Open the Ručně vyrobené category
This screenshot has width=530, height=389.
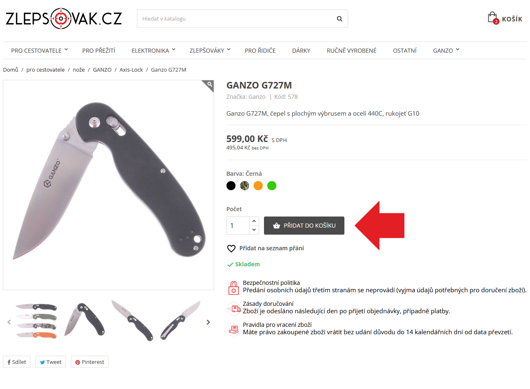352,51
